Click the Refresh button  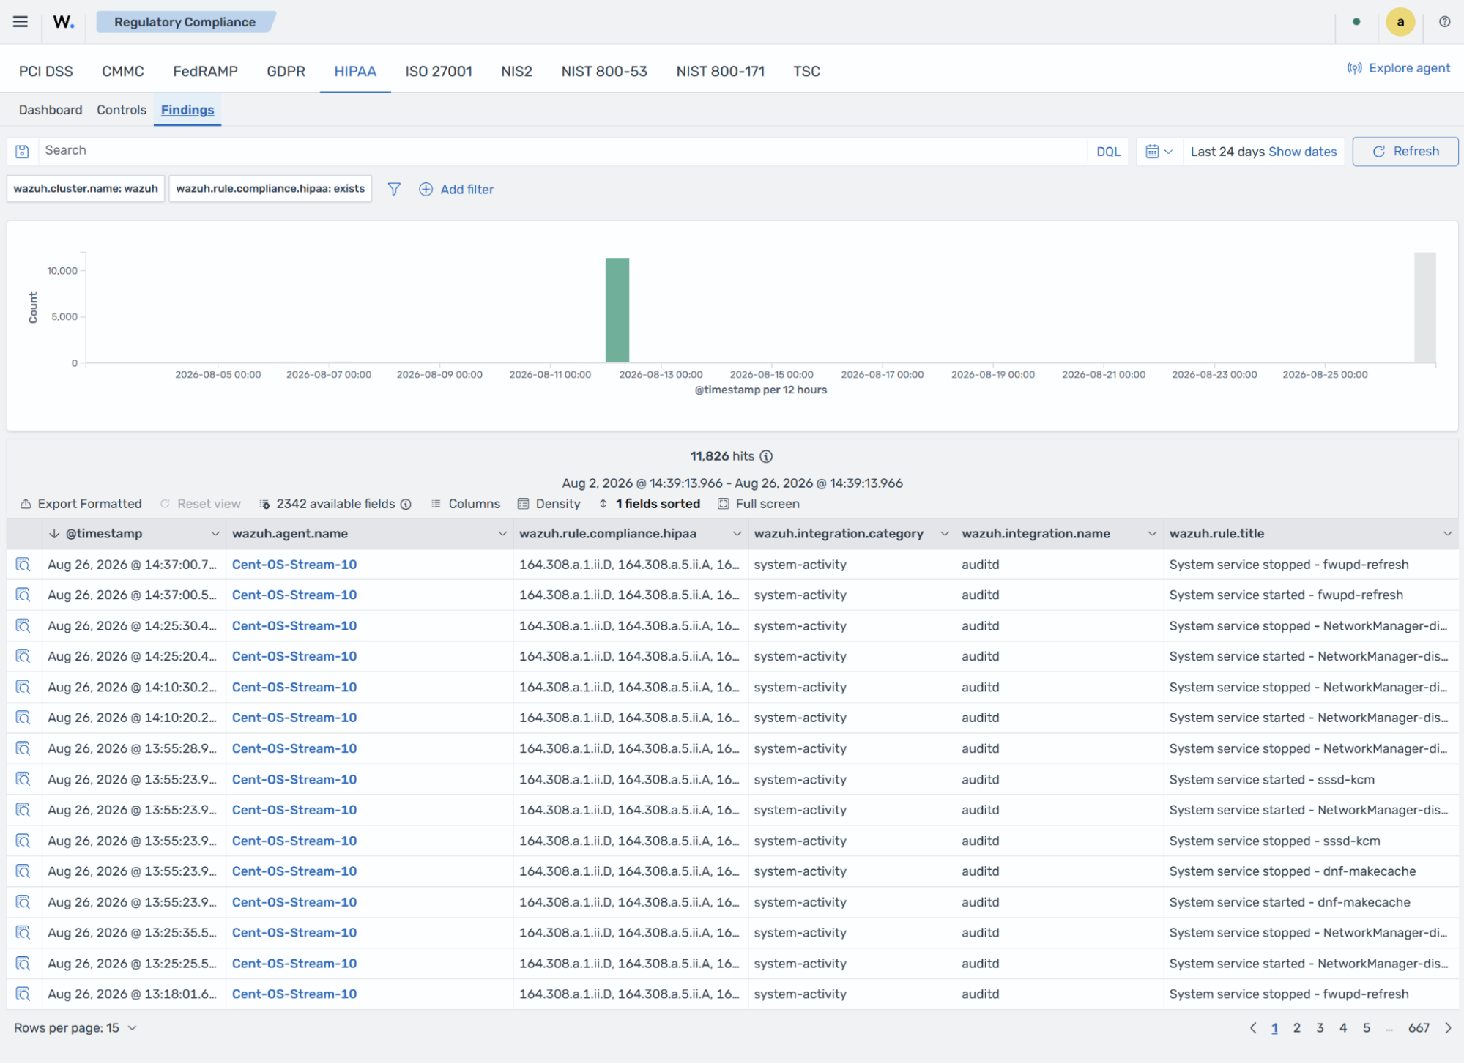tap(1405, 152)
